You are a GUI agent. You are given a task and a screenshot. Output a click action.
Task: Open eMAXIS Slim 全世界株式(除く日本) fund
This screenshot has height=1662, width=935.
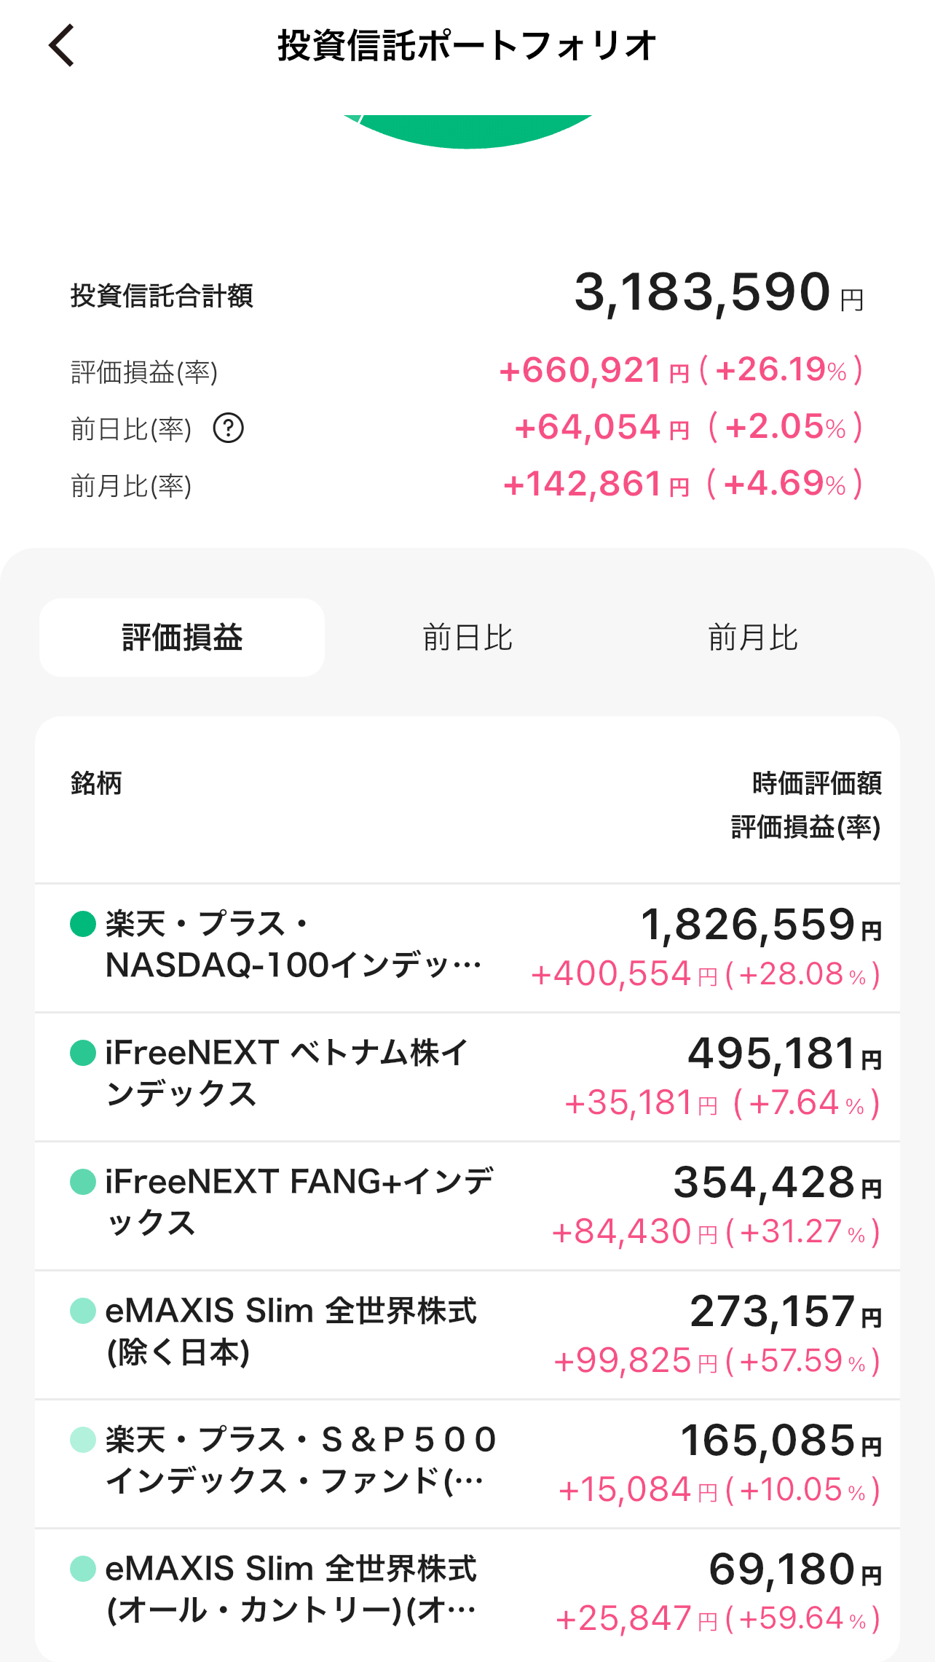point(291,1331)
